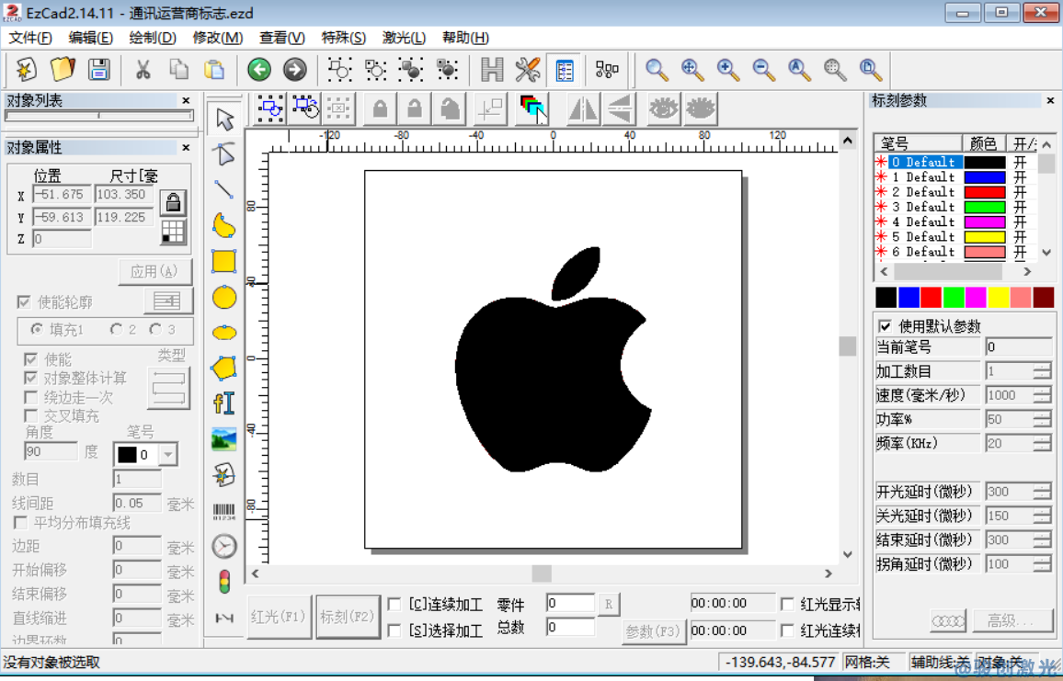Image resolution: width=1063 pixels, height=681 pixels.
Task: Select the text tool
Action: point(224,403)
